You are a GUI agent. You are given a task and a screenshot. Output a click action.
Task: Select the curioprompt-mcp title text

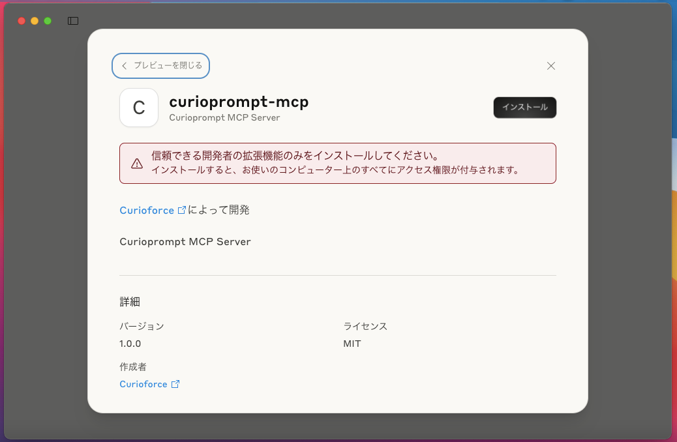(x=239, y=102)
